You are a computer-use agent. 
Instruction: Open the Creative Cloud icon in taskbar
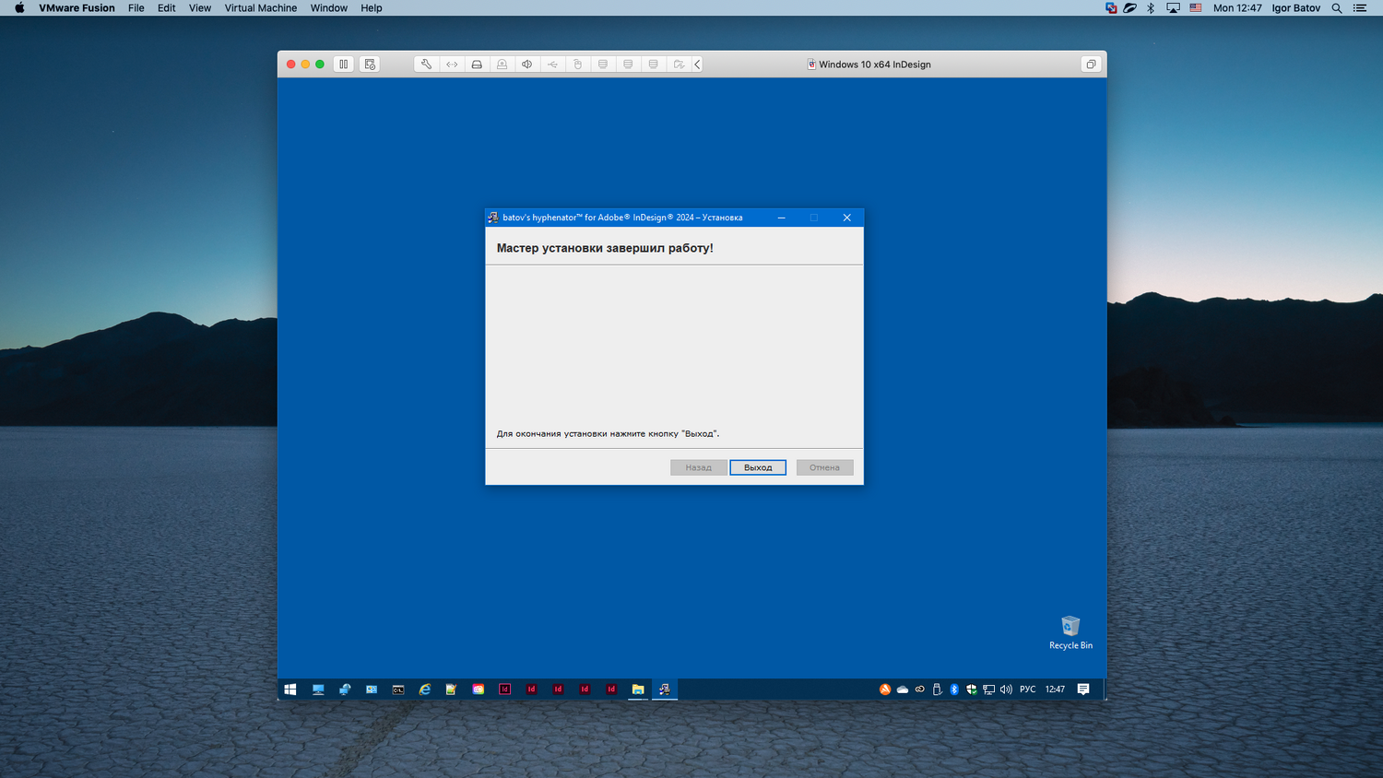click(x=479, y=690)
